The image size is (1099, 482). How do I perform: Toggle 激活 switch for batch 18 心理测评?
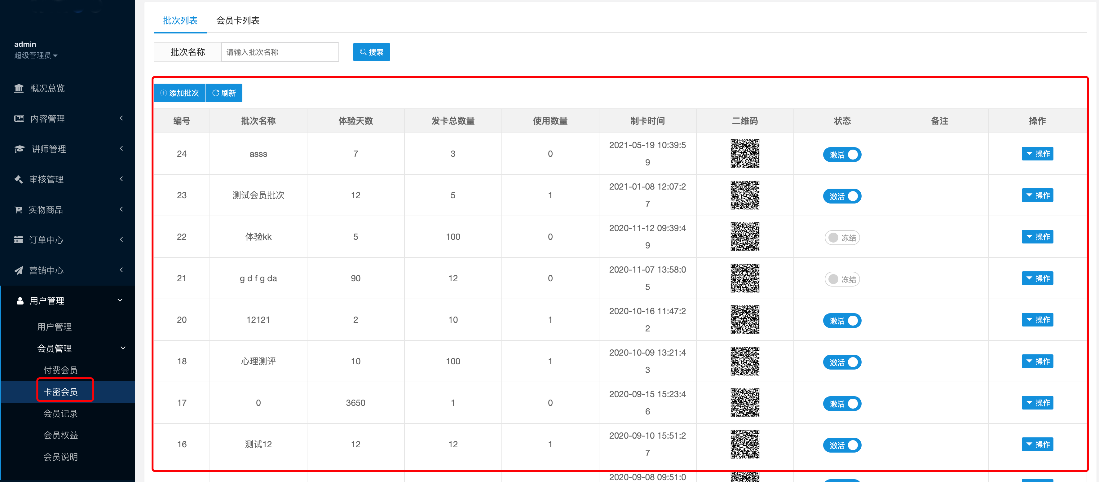click(x=842, y=362)
